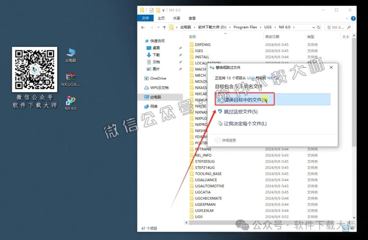Pin toggle next to 桌面 in quick access

coord(181,47)
